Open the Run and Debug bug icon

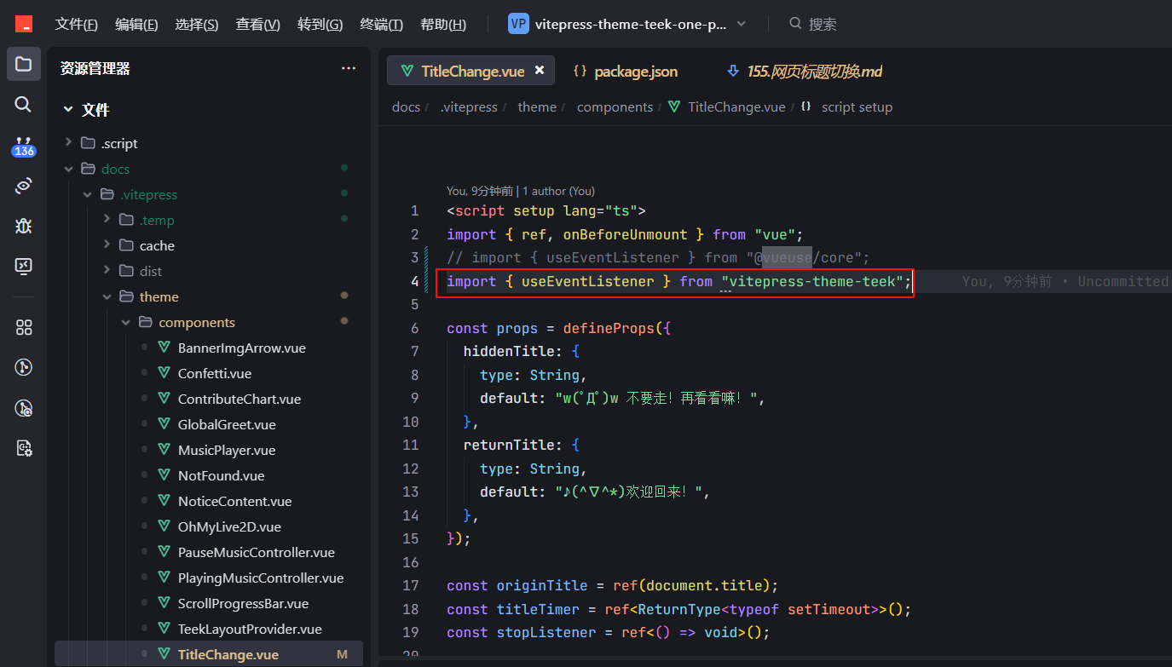coord(24,226)
